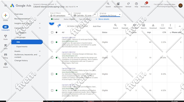Toggle status dot of Masonry ad
The height and width of the screenshot is (102, 184).
[57, 42]
